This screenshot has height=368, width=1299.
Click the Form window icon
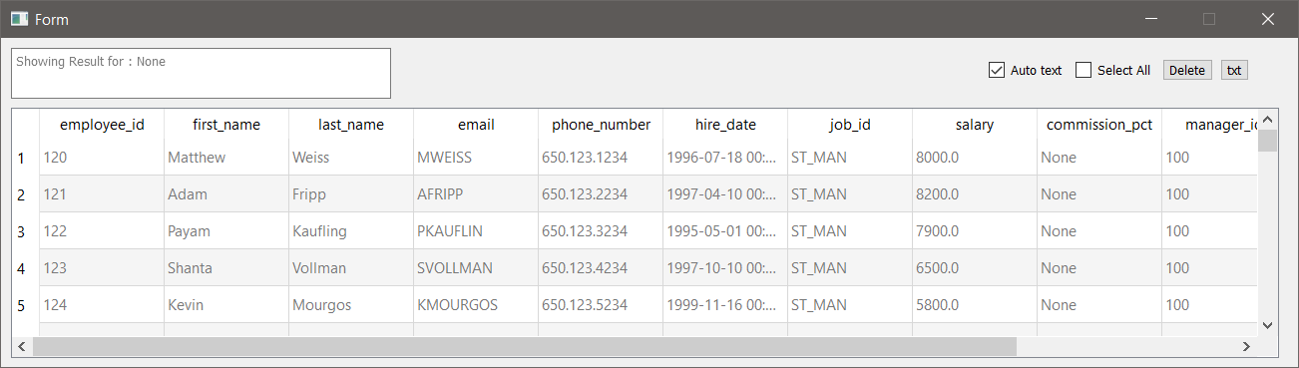point(18,19)
